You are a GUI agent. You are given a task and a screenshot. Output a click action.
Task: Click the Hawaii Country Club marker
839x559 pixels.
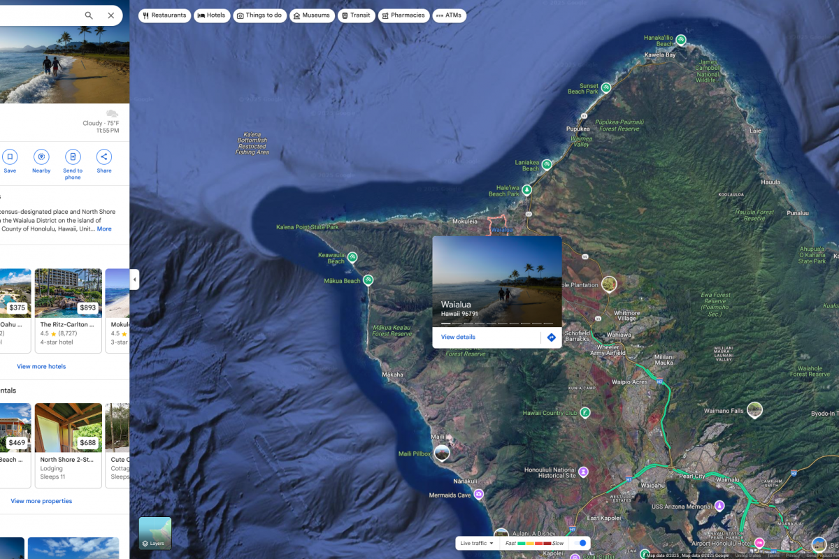pyautogui.click(x=585, y=413)
